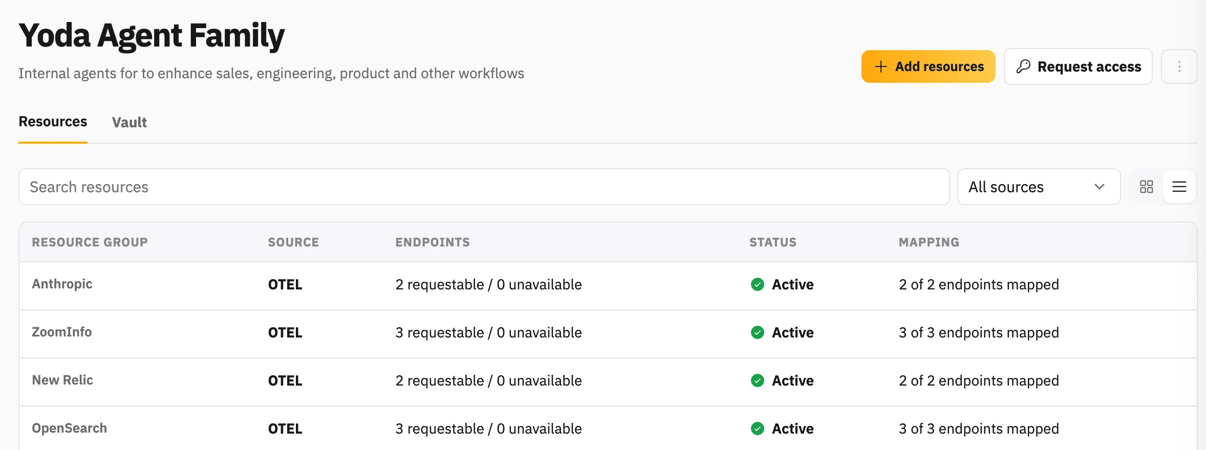Click ZoomInfo's 3 of 3 endpoints mapped
This screenshot has width=1206, height=450.
point(979,332)
